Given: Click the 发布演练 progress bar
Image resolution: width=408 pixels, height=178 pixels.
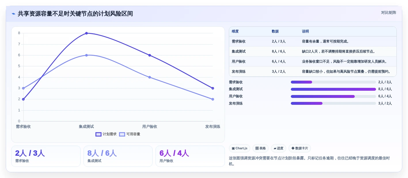Looking at the screenshot, I should click(333, 103).
